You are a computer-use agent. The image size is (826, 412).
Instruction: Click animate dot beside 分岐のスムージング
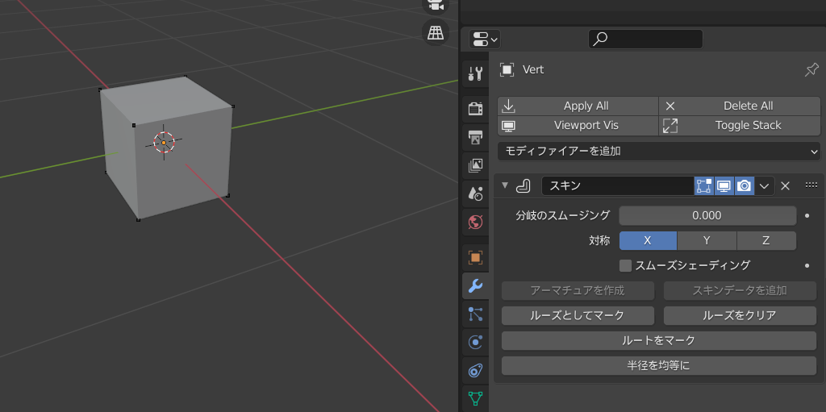tap(807, 215)
